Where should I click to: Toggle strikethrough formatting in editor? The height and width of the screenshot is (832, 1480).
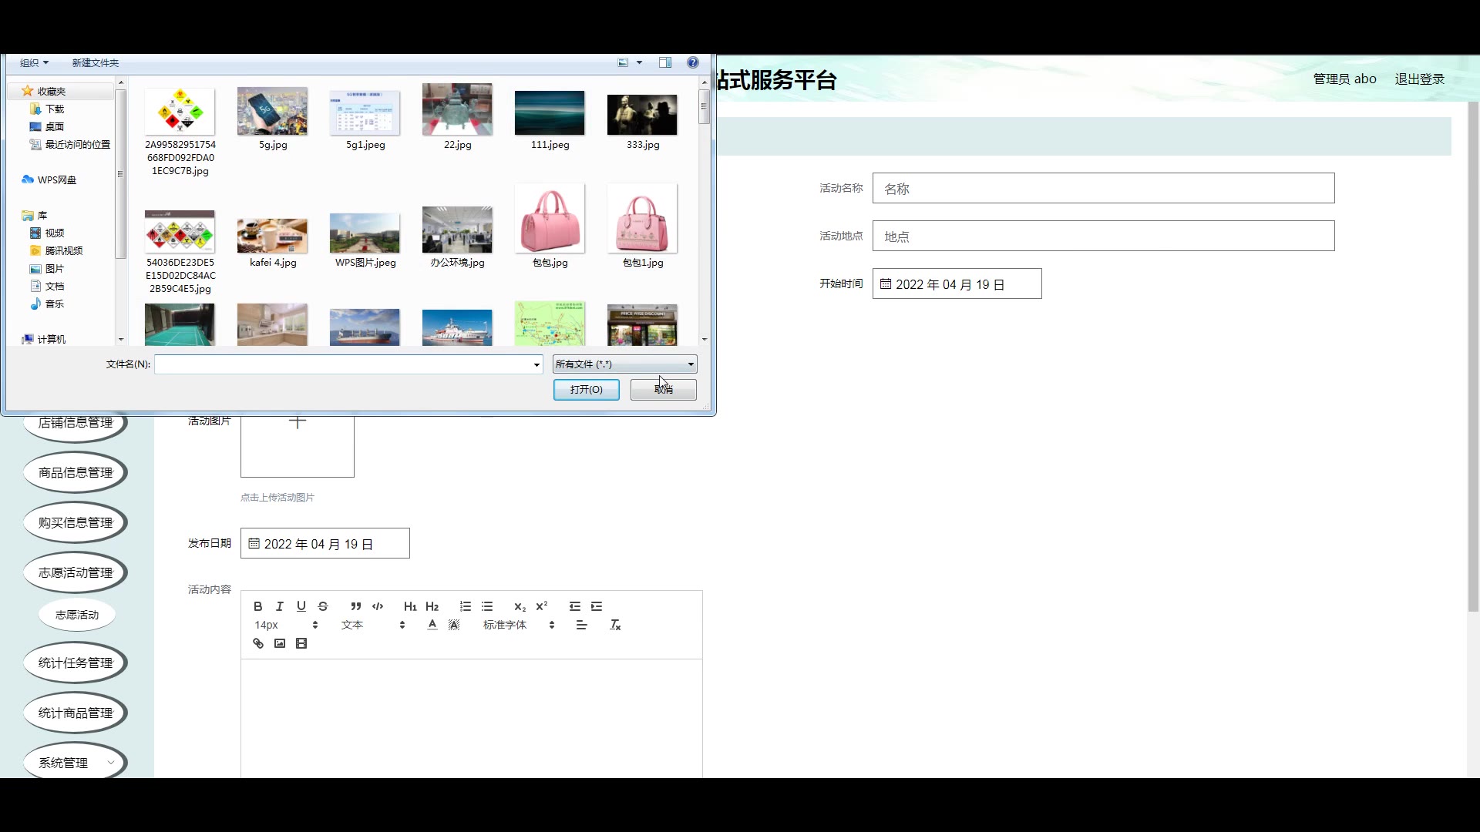(x=323, y=606)
